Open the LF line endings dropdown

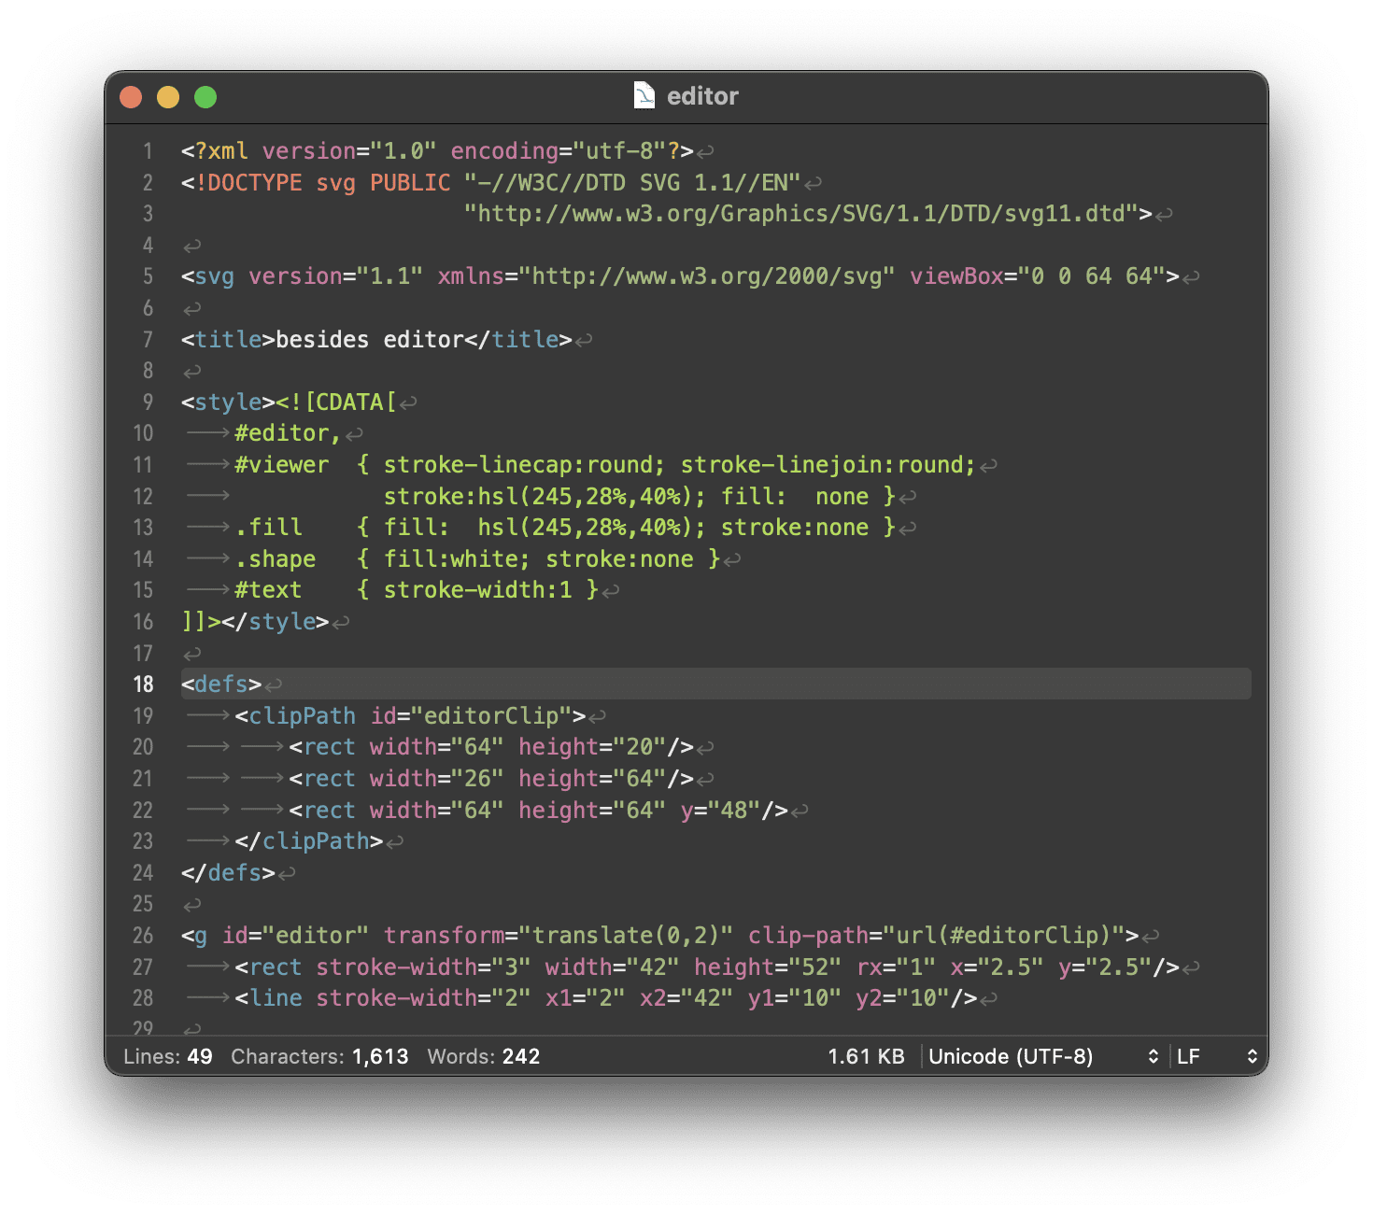[1218, 1056]
